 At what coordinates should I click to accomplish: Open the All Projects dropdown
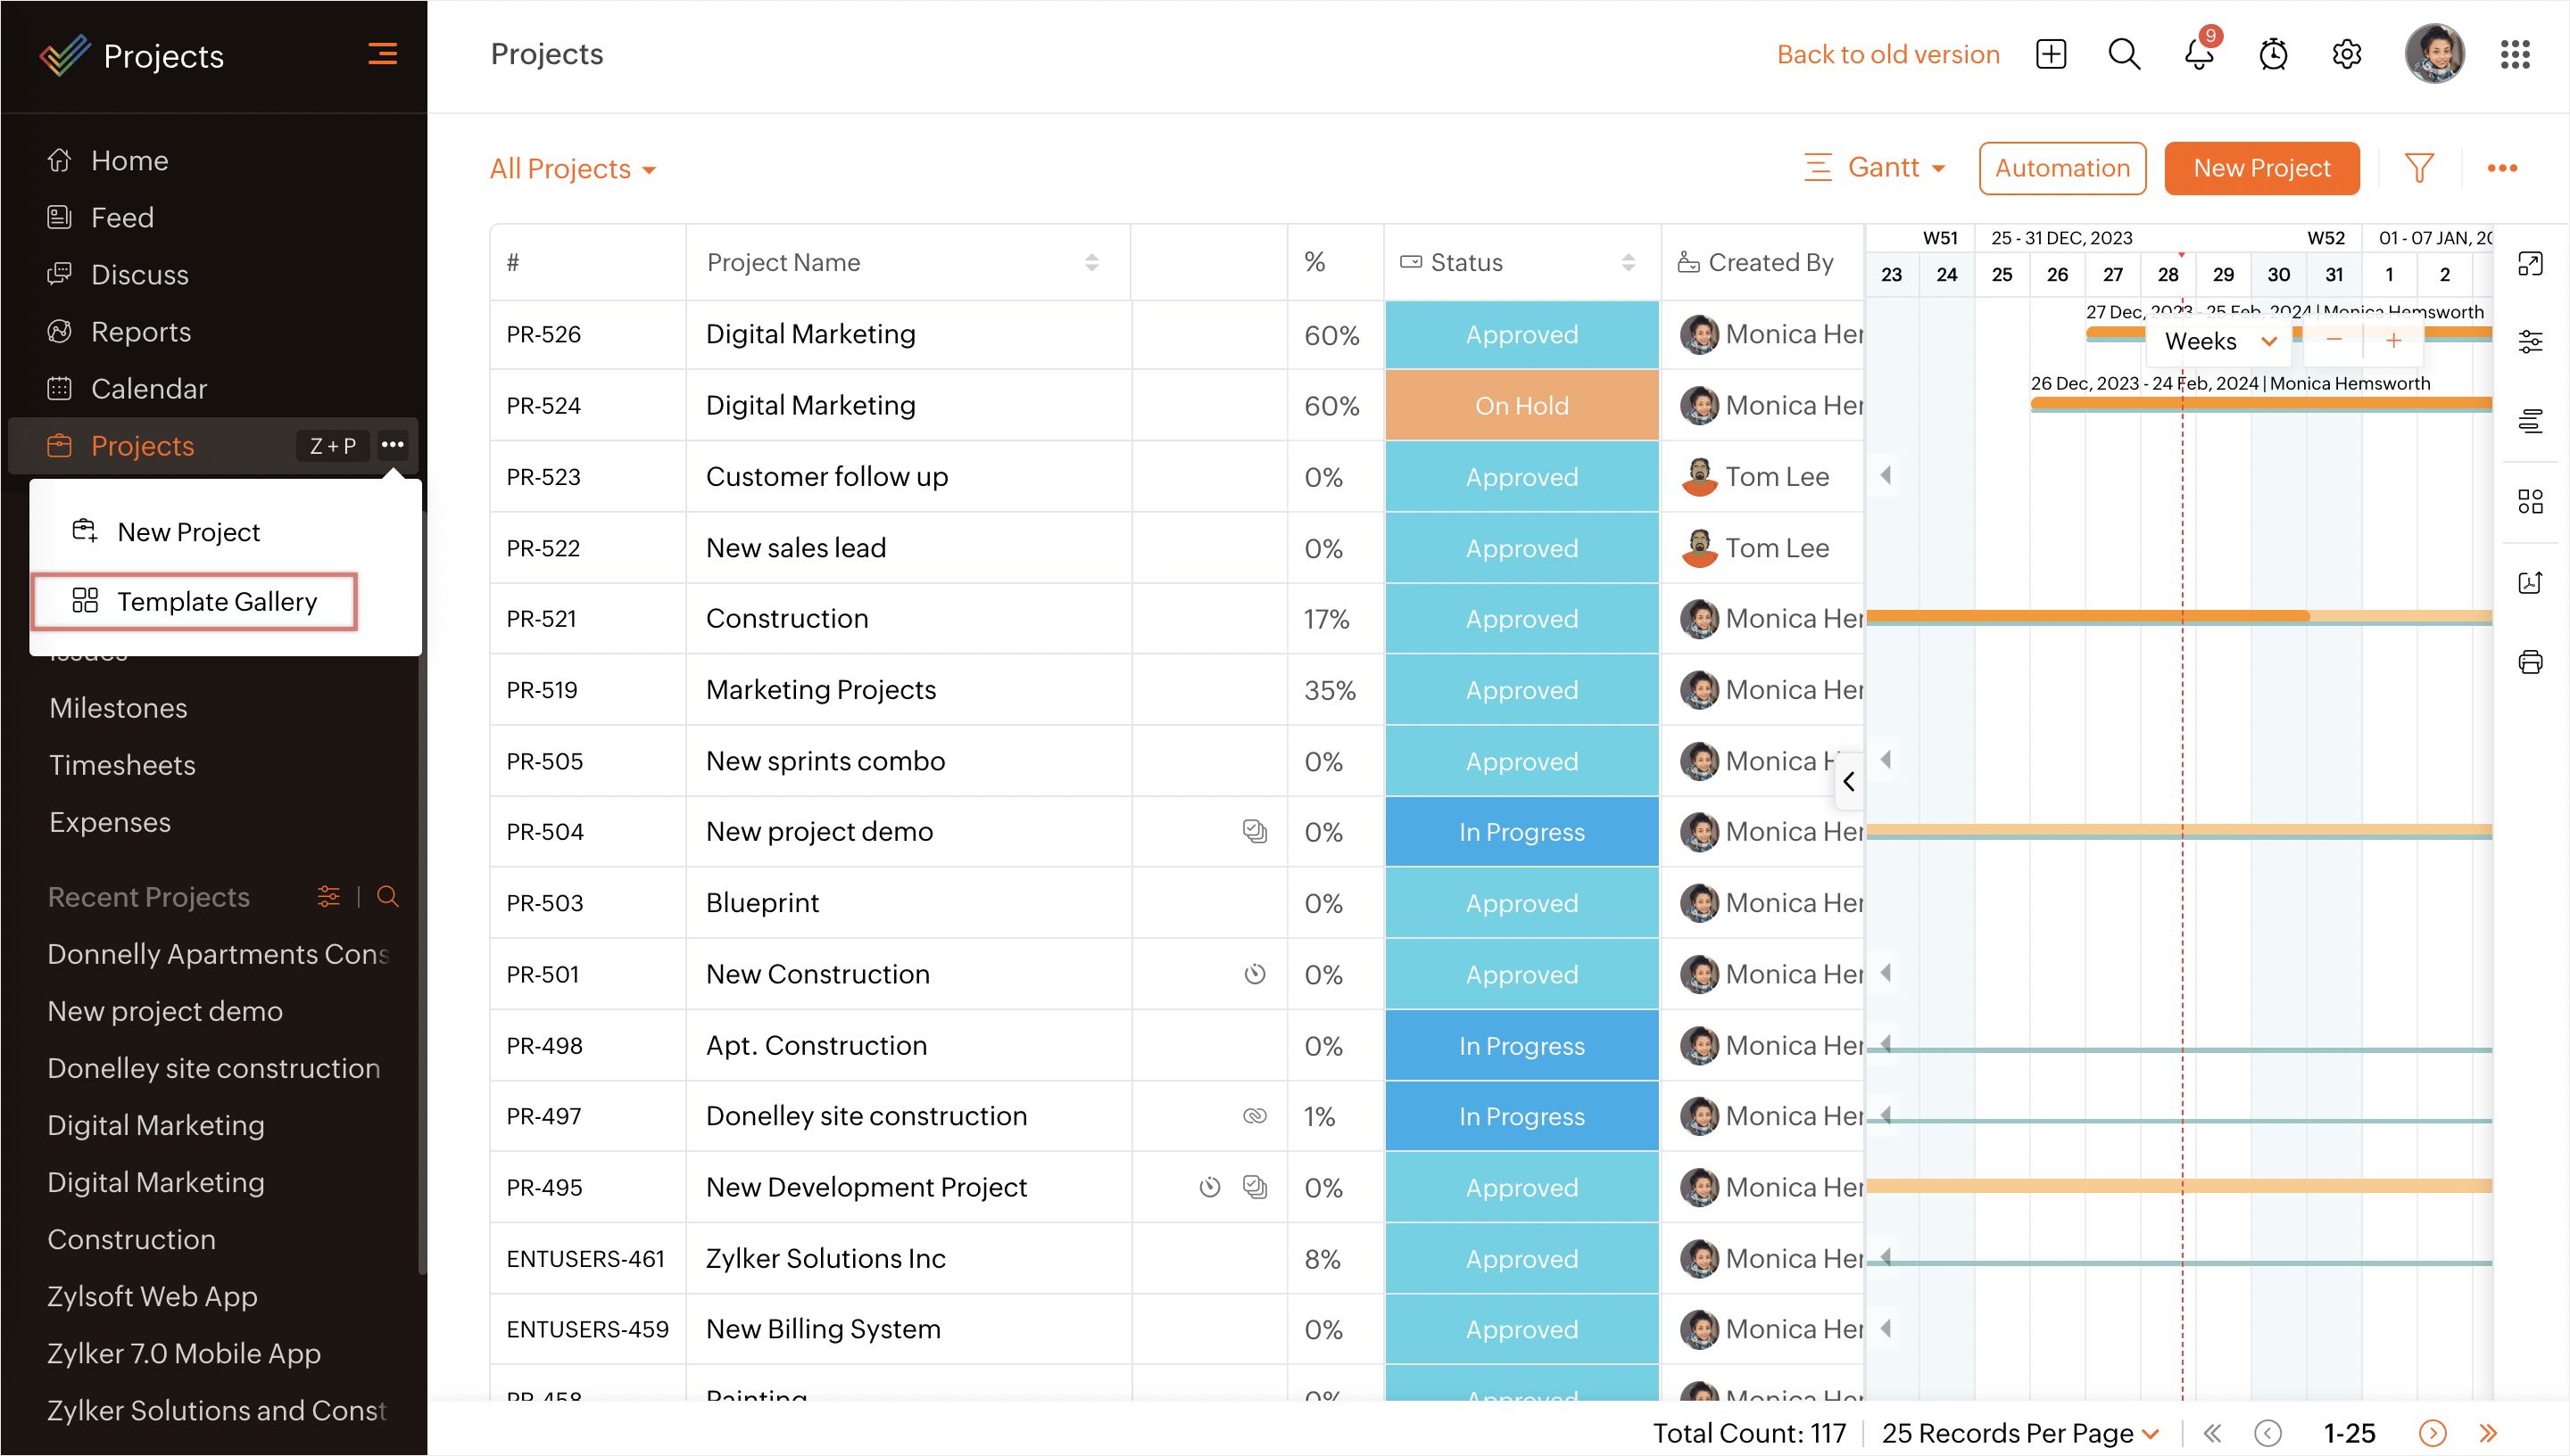[x=572, y=169]
